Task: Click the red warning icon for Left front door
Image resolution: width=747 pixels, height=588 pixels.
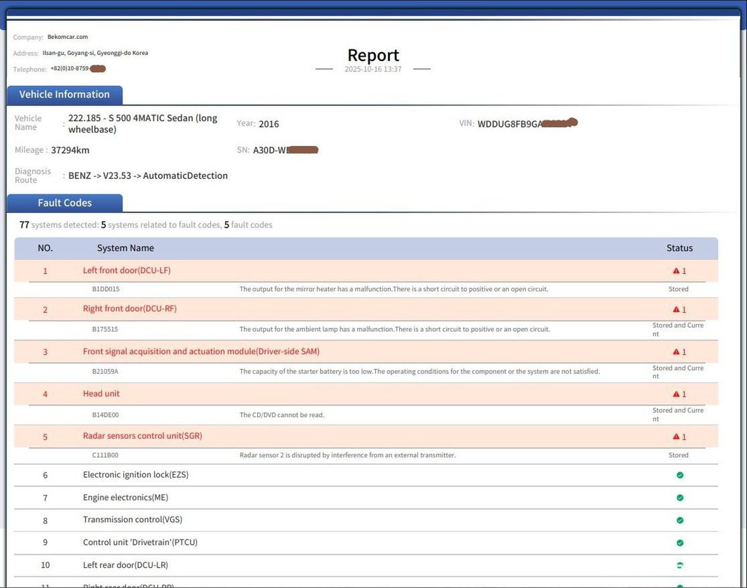Action: point(676,271)
